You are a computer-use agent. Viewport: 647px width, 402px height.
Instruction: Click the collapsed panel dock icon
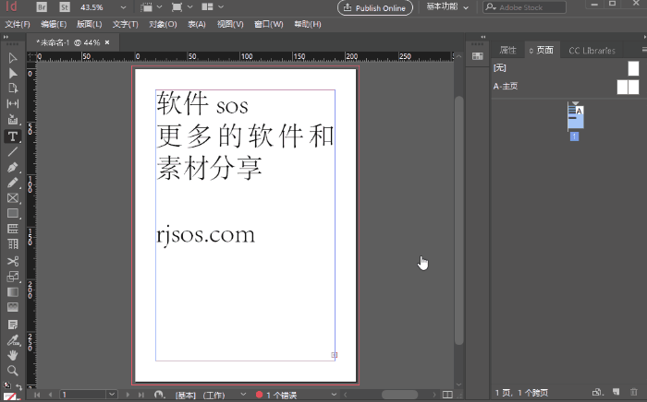click(x=478, y=56)
